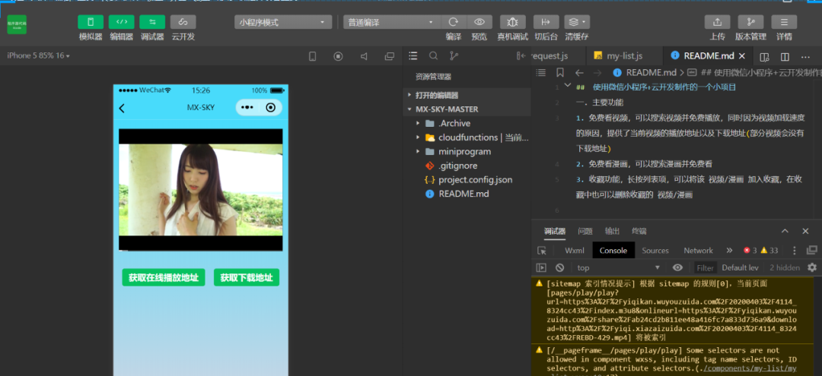Image resolution: width=822 pixels, height=376 pixels.
Task: Toggle the 编辑器 editor panel
Action: 121,22
